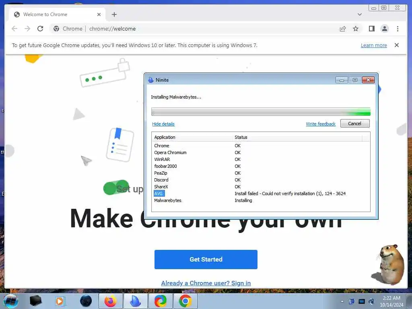Open the Edge-like swirl taskbar icon
412x309 pixels.
(160, 301)
